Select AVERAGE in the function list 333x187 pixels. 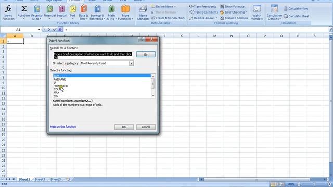[102, 79]
